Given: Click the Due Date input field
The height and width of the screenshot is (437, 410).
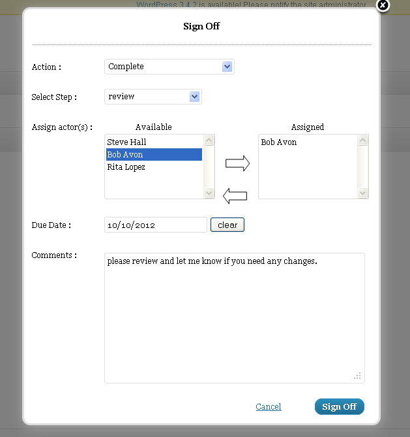Looking at the screenshot, I should click(x=156, y=225).
